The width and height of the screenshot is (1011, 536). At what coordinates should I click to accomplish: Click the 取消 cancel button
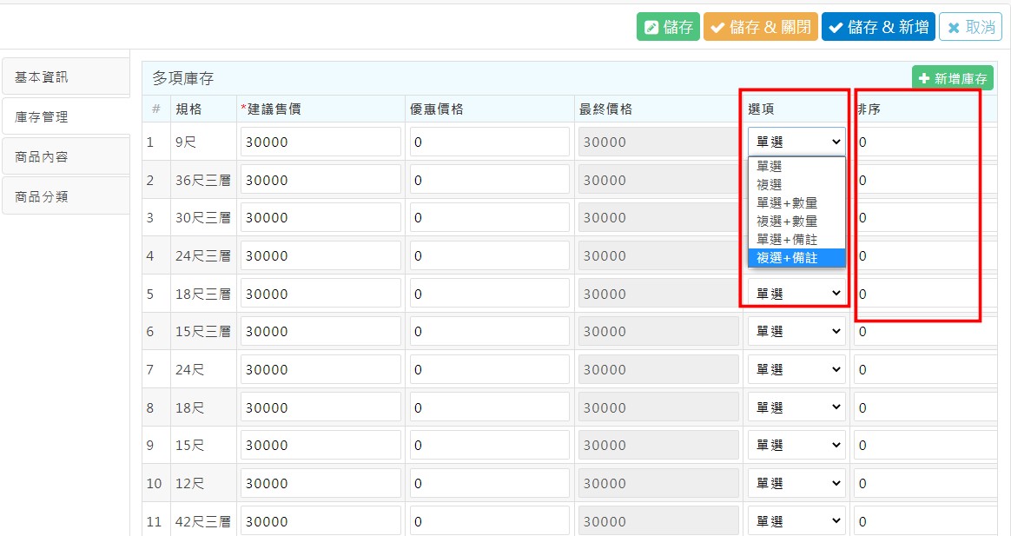click(x=970, y=27)
